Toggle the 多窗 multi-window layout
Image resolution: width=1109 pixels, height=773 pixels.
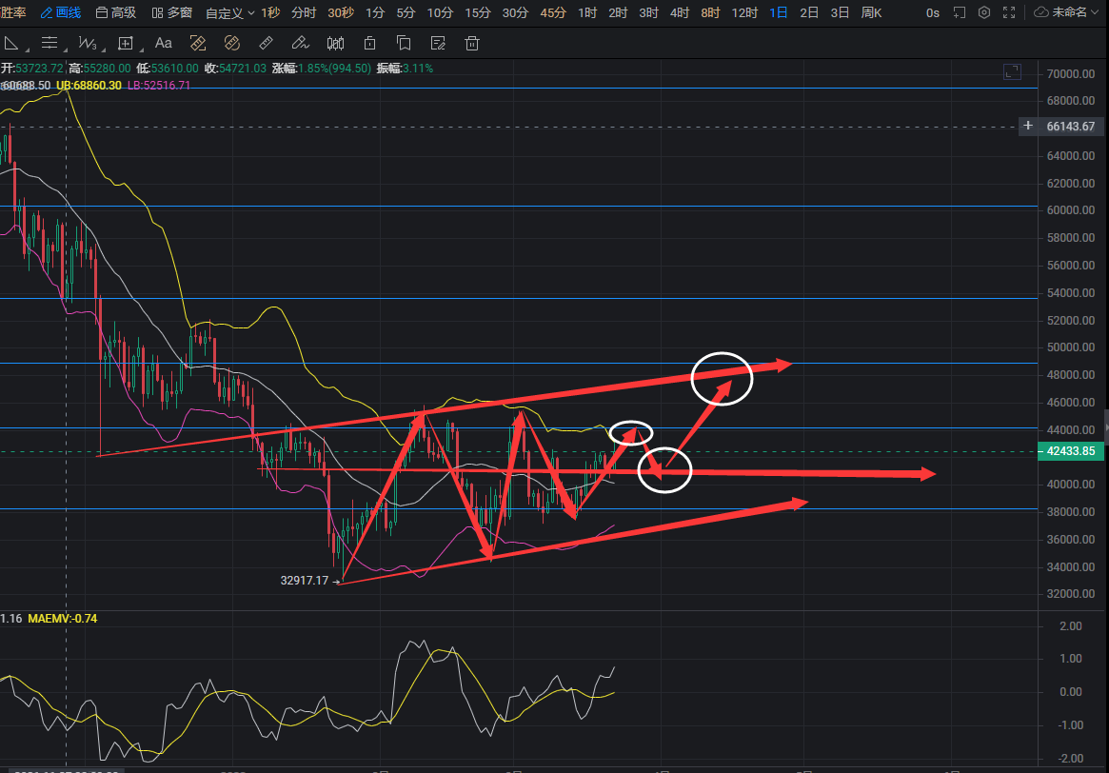[171, 13]
